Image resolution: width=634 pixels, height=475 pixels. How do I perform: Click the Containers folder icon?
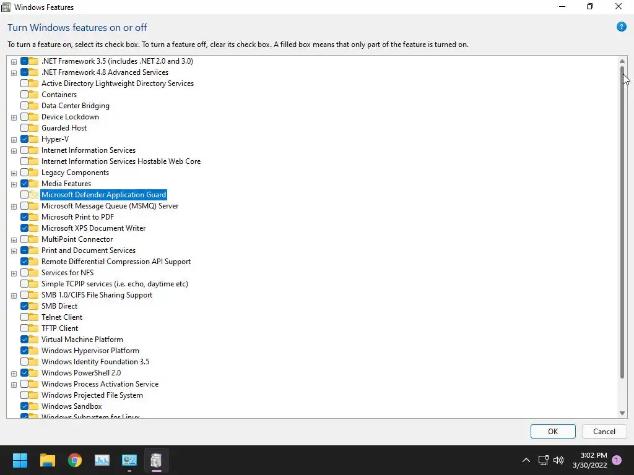[33, 95]
